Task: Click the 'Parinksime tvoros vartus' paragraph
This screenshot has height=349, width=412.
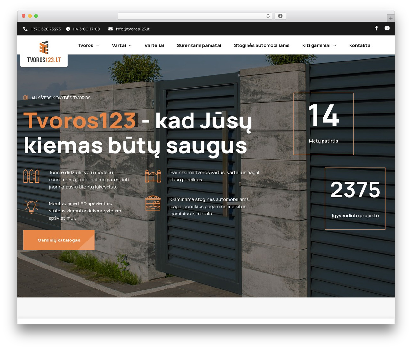Action: pyautogui.click(x=215, y=176)
